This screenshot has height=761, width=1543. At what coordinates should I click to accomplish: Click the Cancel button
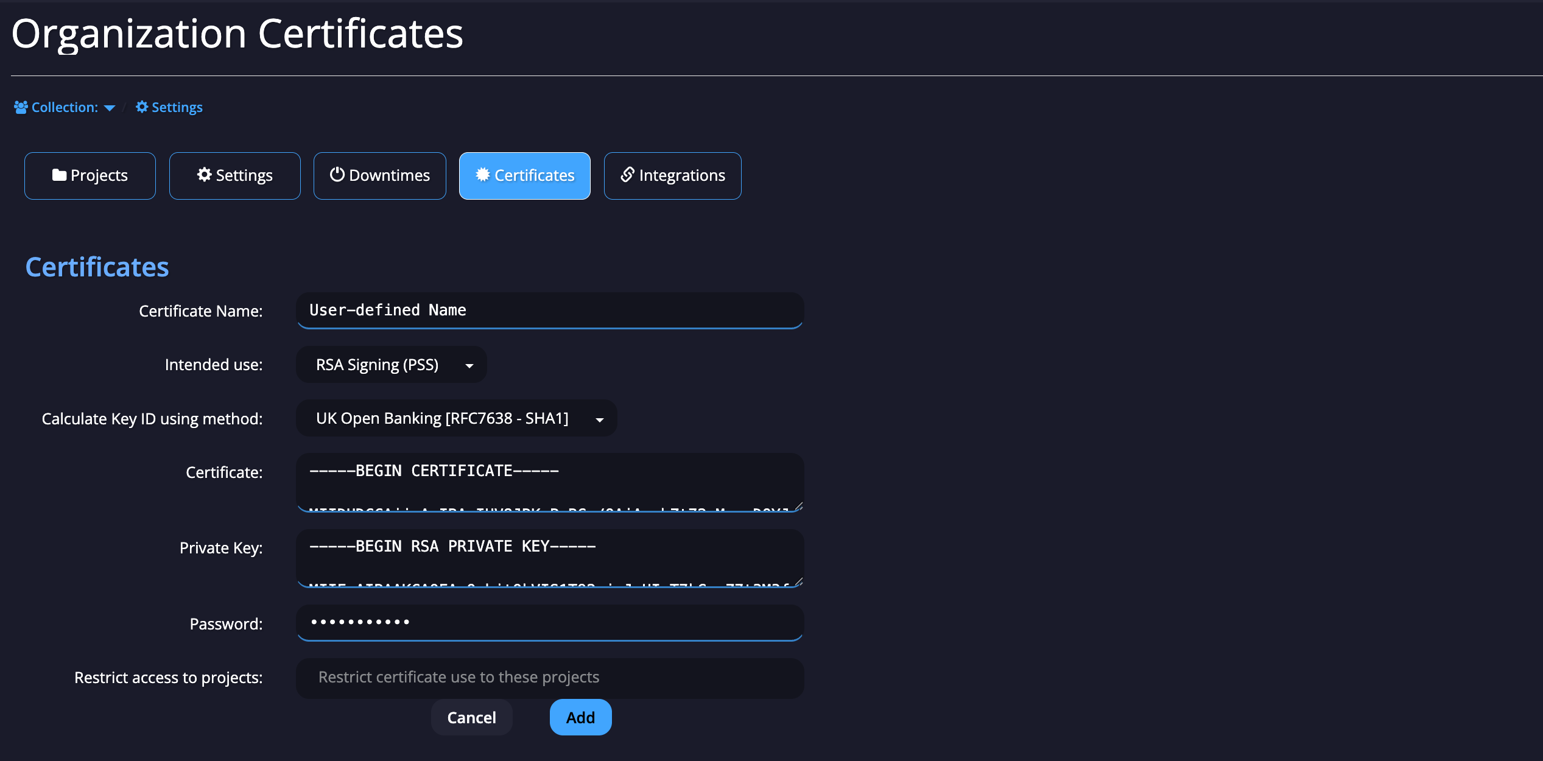point(471,717)
